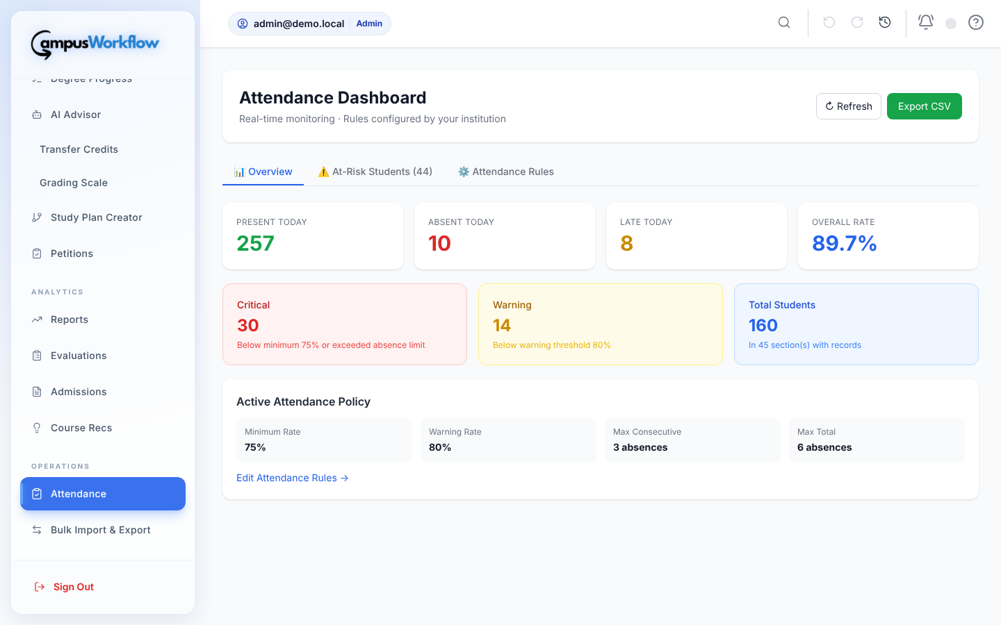Click the Admin role badge

click(369, 24)
